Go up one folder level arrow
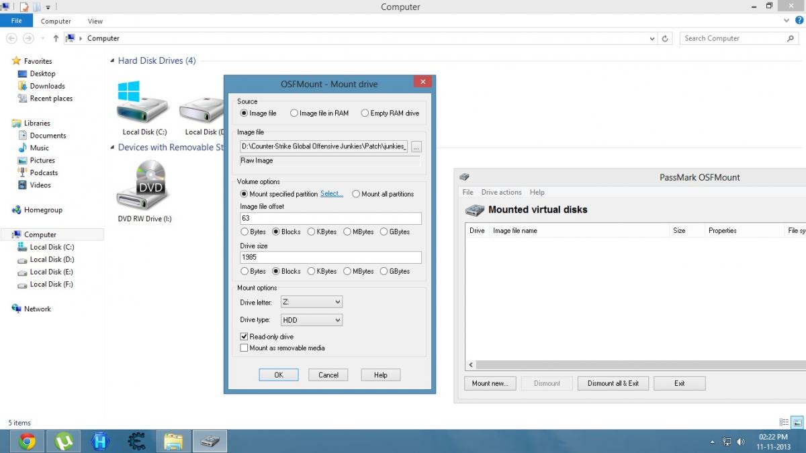Viewport: 806px width, 453px height. pyautogui.click(x=56, y=38)
